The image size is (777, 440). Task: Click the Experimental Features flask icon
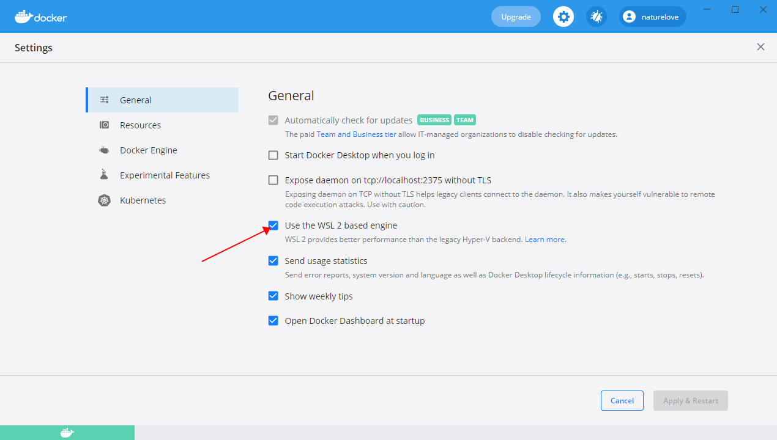(104, 175)
